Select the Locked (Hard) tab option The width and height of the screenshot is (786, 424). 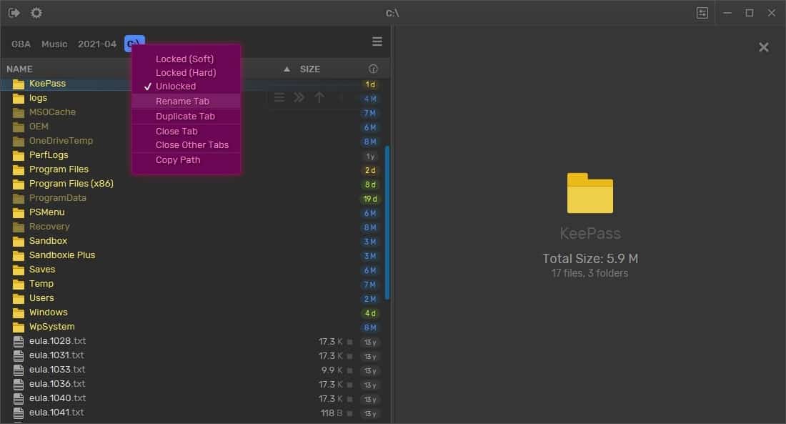point(186,72)
